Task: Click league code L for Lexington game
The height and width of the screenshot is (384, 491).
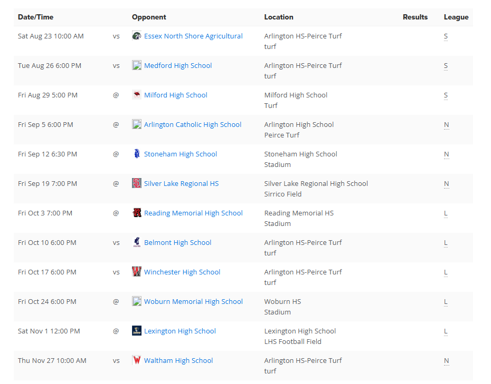Action: 446,331
